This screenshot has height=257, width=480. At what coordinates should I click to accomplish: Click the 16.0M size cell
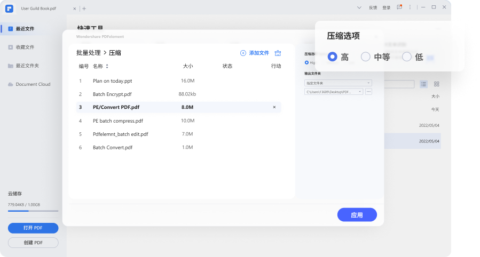tap(187, 81)
